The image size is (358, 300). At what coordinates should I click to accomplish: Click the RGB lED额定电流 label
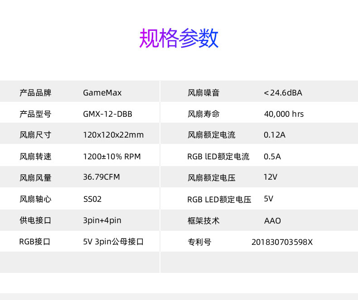(x=218, y=157)
